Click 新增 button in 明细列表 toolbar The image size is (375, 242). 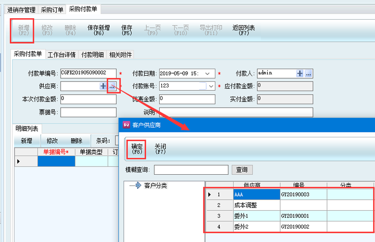pos(26,141)
